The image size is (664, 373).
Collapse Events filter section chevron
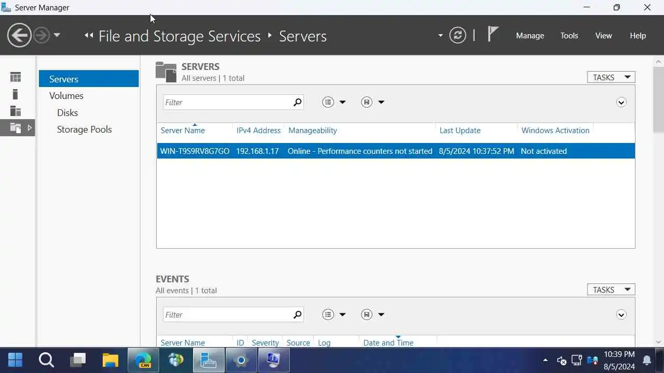tap(621, 314)
